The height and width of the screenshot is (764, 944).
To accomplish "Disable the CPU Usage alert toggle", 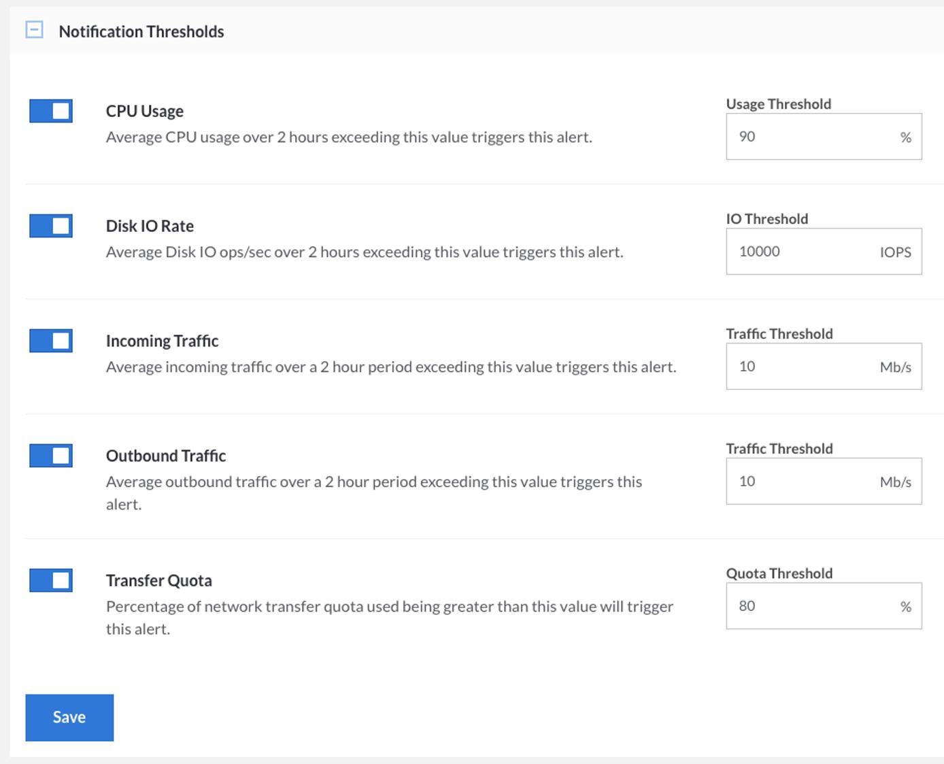I will point(50,111).
